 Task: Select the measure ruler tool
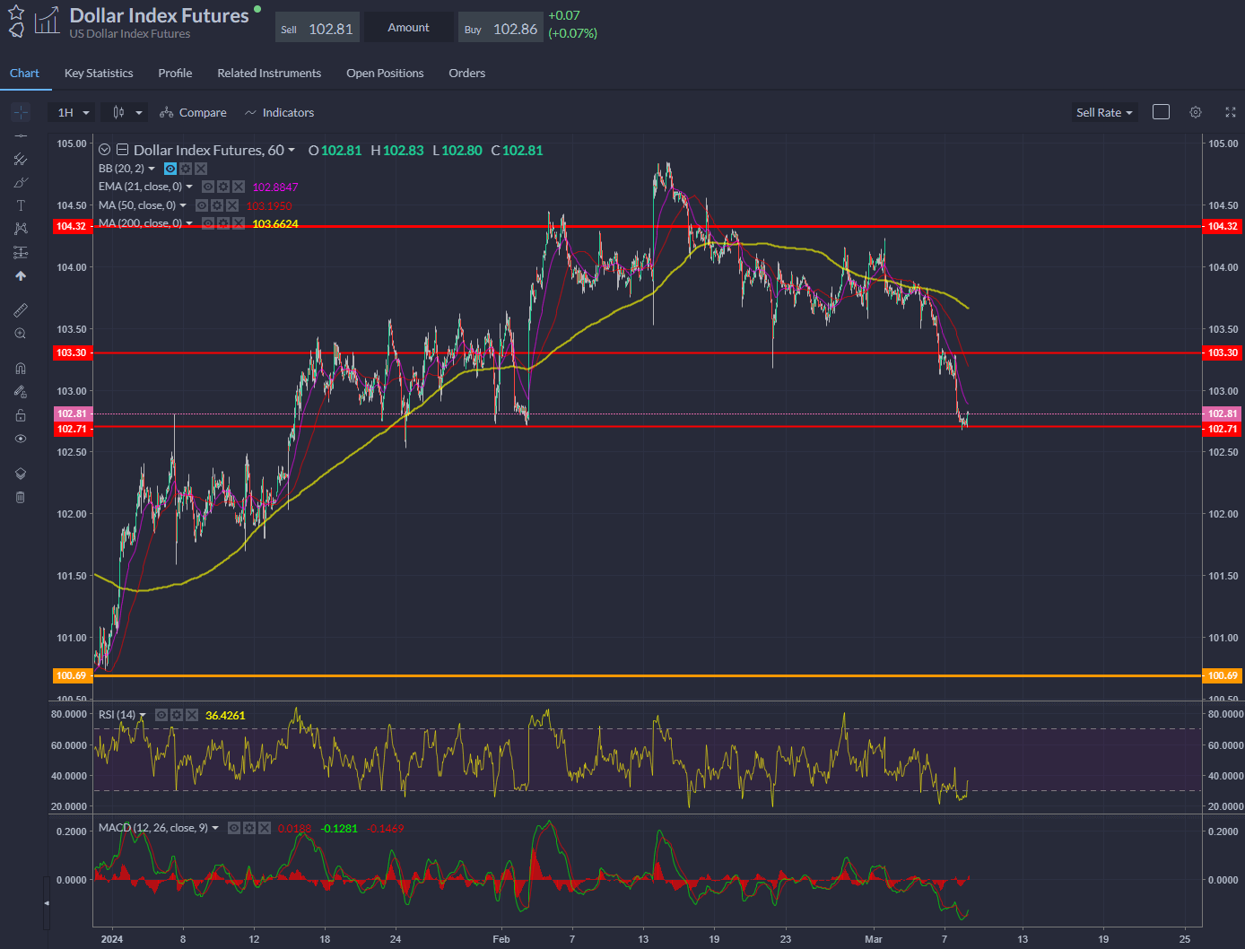[x=21, y=309]
